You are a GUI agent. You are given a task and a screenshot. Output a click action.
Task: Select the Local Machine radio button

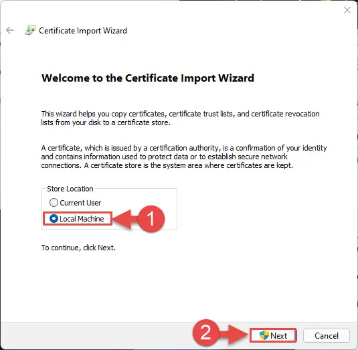(x=54, y=219)
